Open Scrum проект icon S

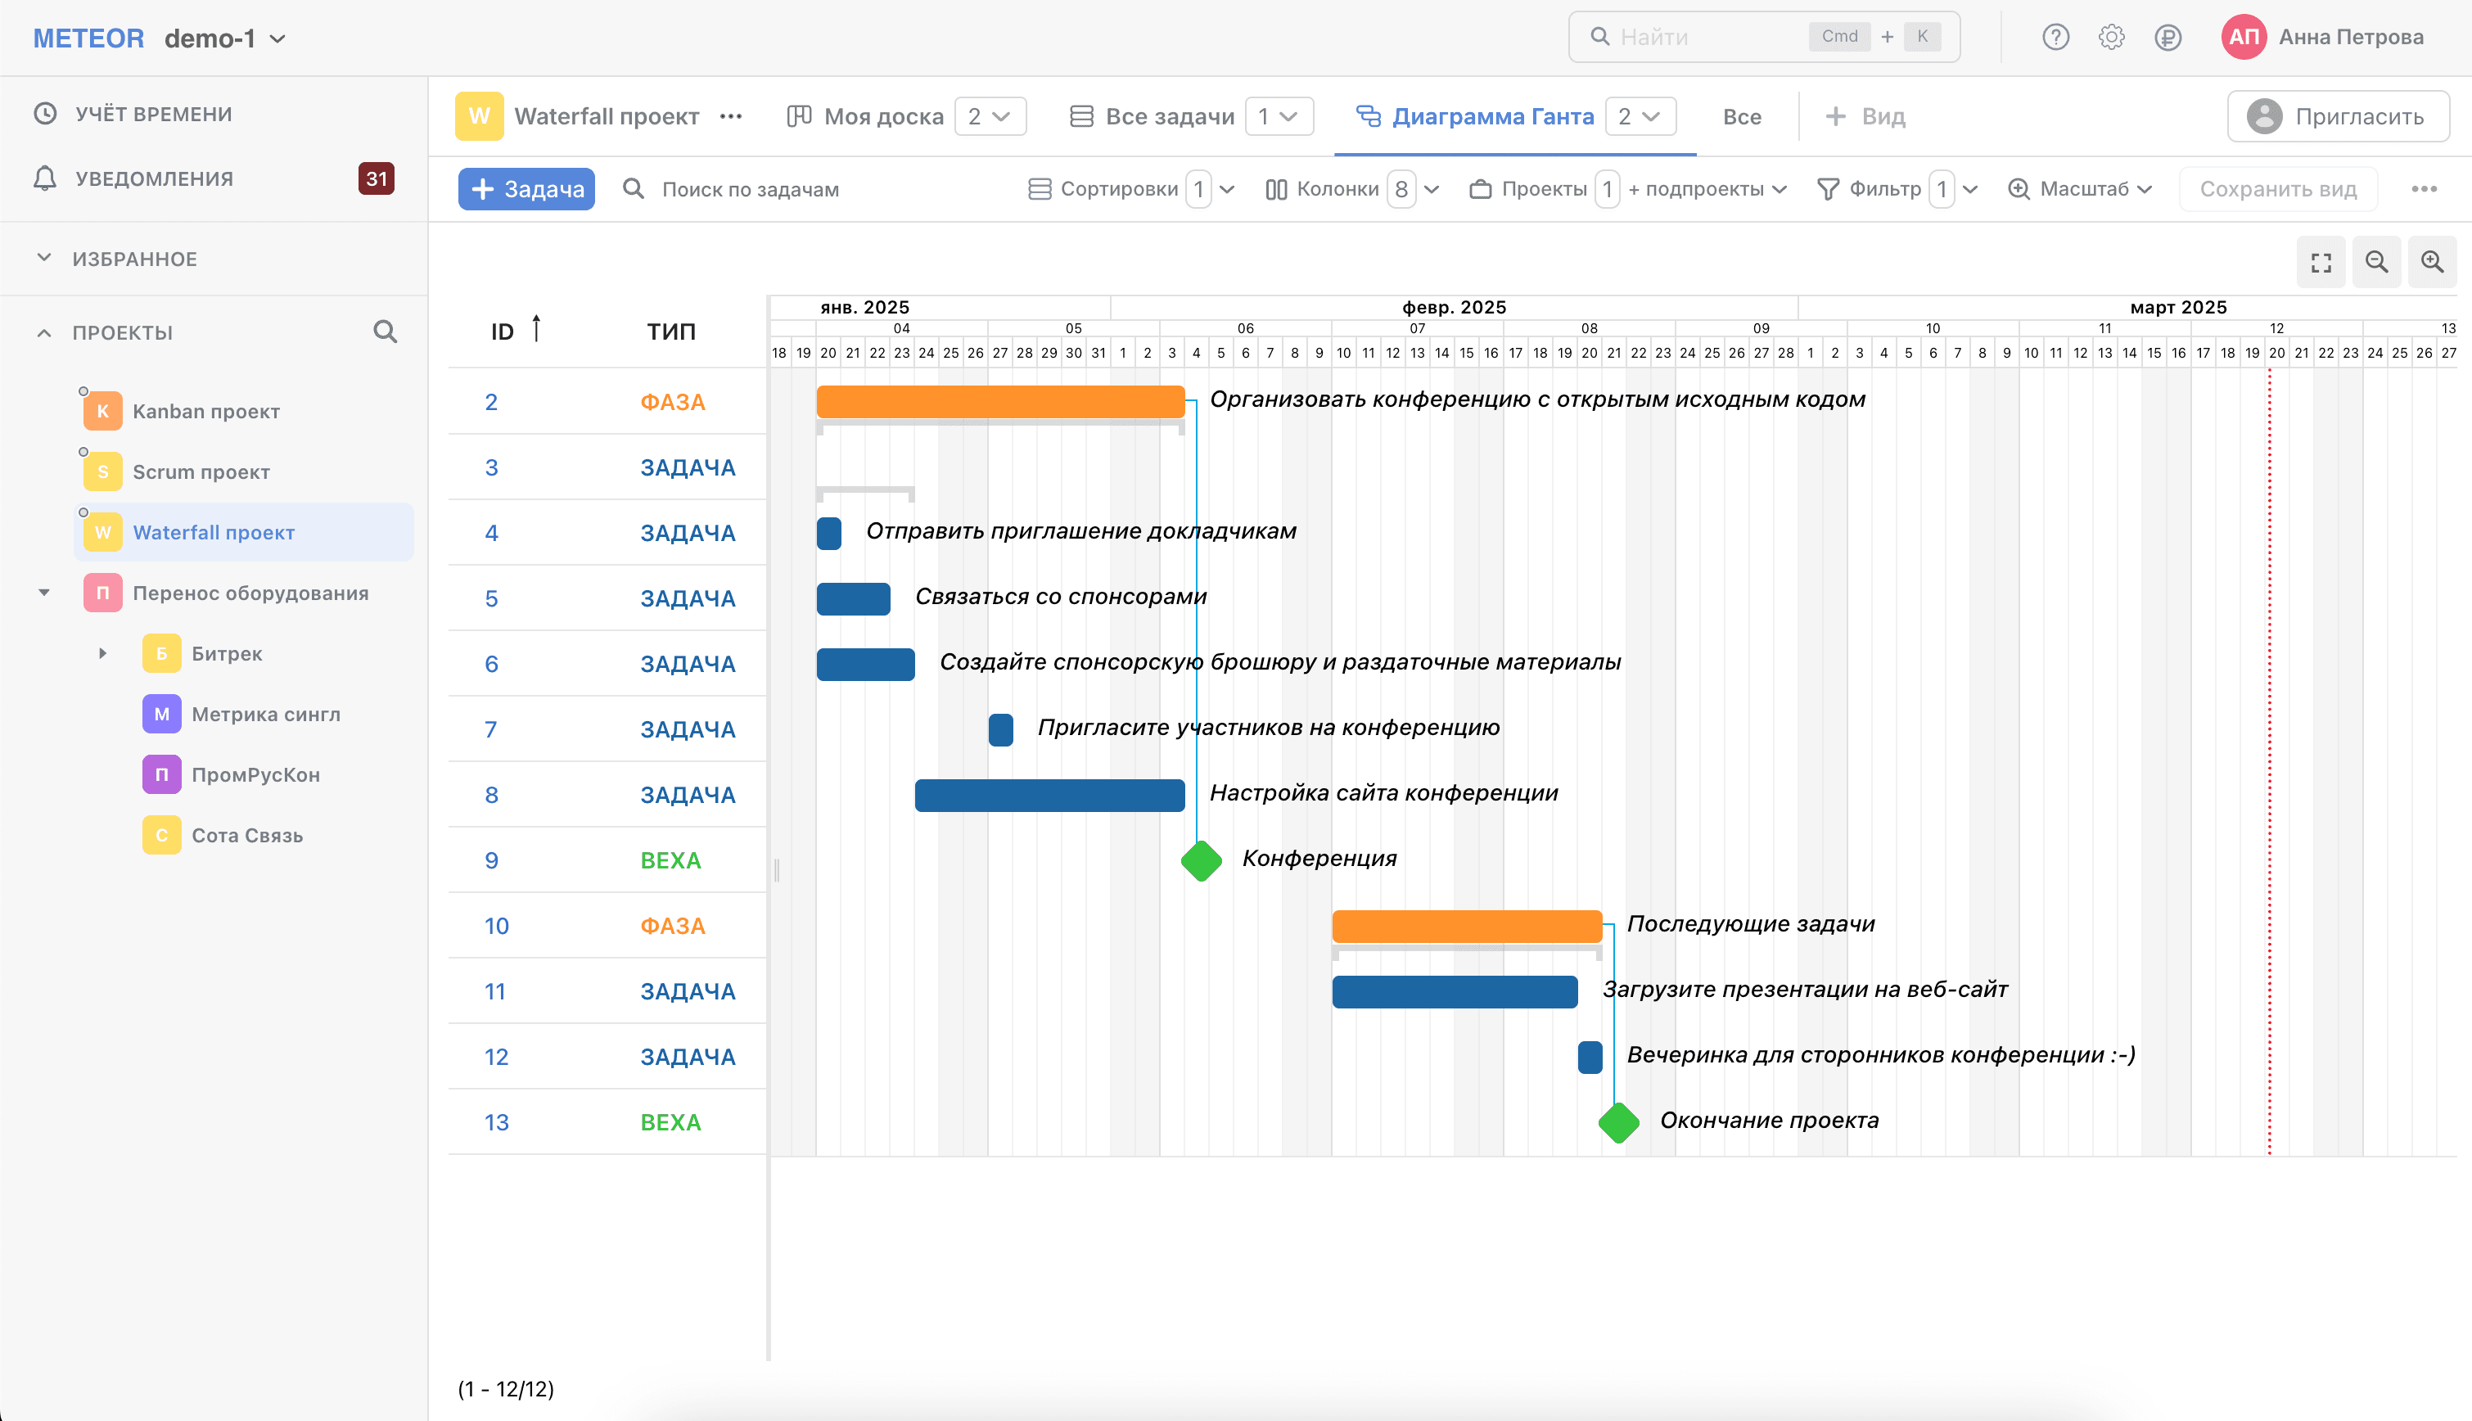tap(102, 471)
